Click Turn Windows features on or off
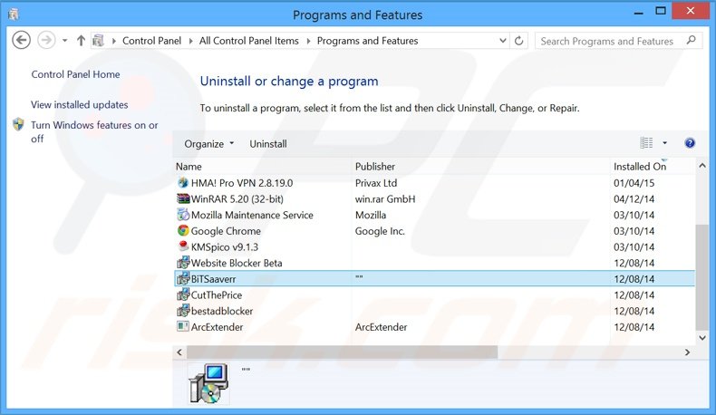Screen dimensions: 716x415 [94, 131]
